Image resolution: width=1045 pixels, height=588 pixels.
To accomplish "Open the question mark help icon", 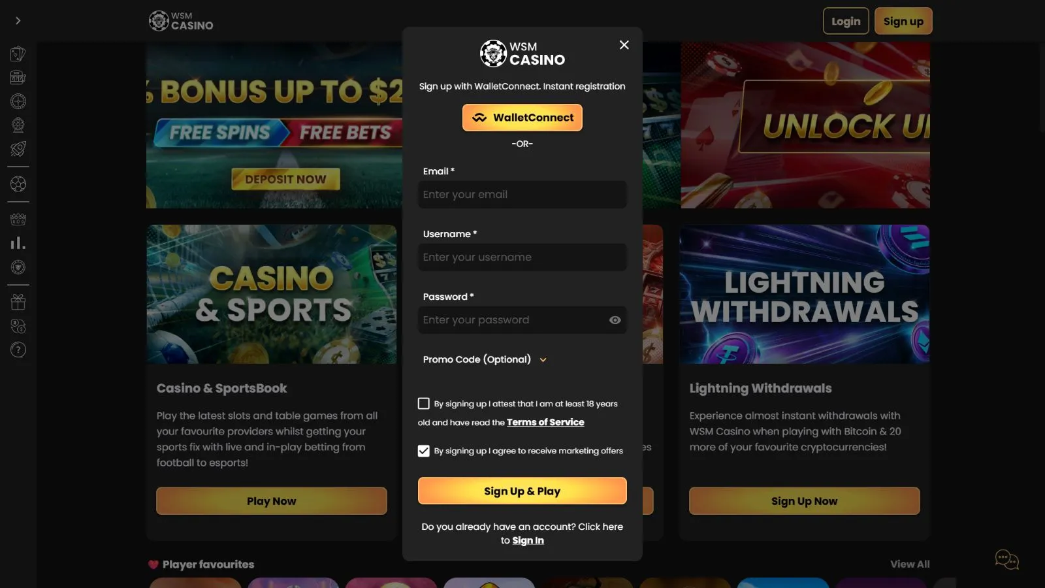I will point(18,350).
